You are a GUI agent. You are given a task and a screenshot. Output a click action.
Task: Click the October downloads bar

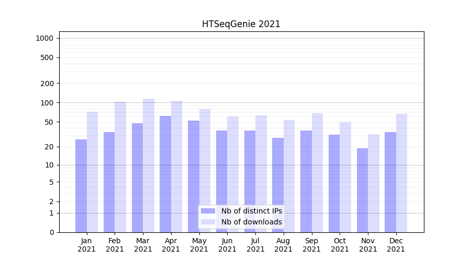click(x=345, y=177)
